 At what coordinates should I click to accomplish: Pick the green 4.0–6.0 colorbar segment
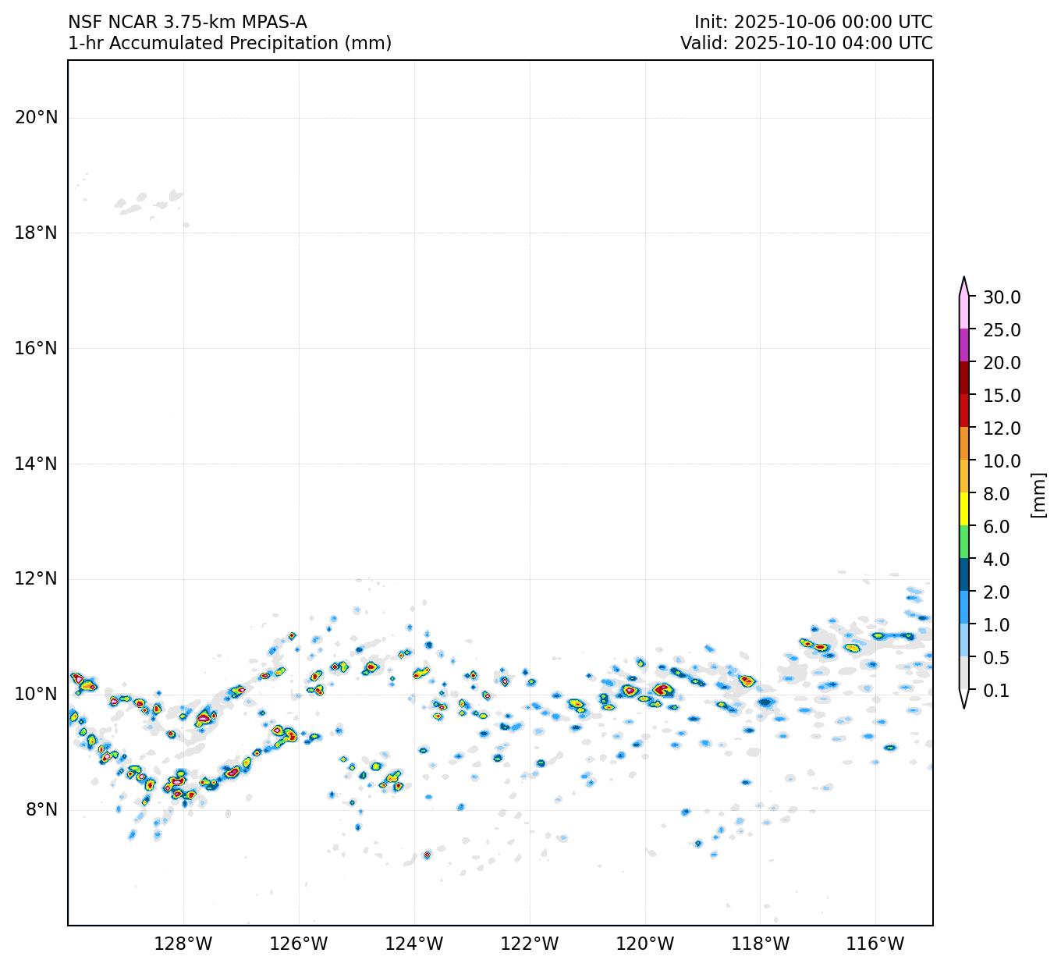point(964,542)
